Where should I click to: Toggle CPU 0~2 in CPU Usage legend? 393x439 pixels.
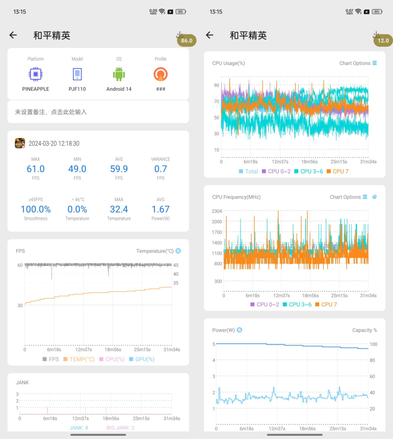tap(276, 171)
